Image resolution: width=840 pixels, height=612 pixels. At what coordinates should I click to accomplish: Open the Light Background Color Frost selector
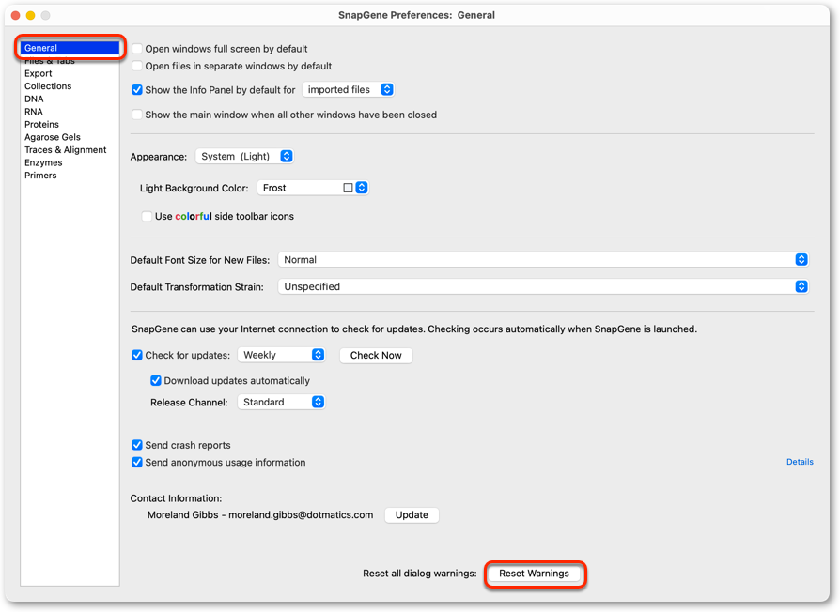313,188
